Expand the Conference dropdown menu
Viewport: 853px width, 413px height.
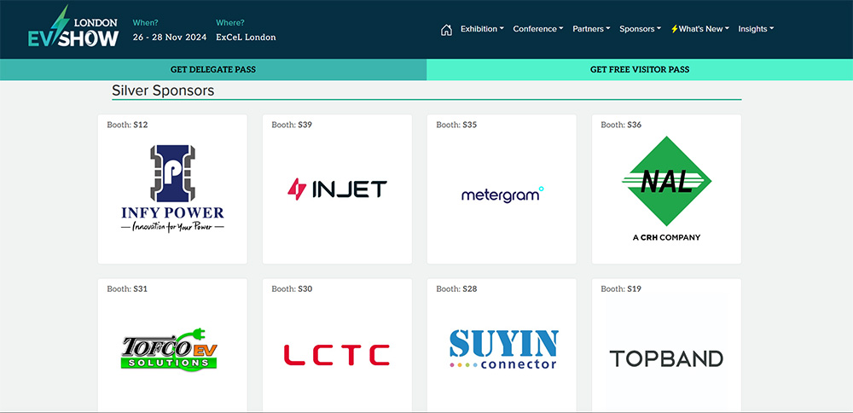[x=537, y=29]
